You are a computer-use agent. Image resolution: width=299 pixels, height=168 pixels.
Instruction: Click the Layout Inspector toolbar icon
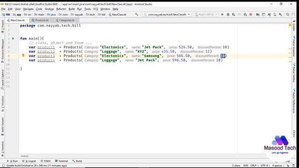[263, 14]
